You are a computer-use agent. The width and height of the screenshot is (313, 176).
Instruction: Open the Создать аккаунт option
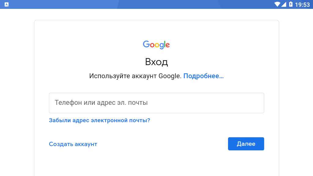click(x=73, y=144)
